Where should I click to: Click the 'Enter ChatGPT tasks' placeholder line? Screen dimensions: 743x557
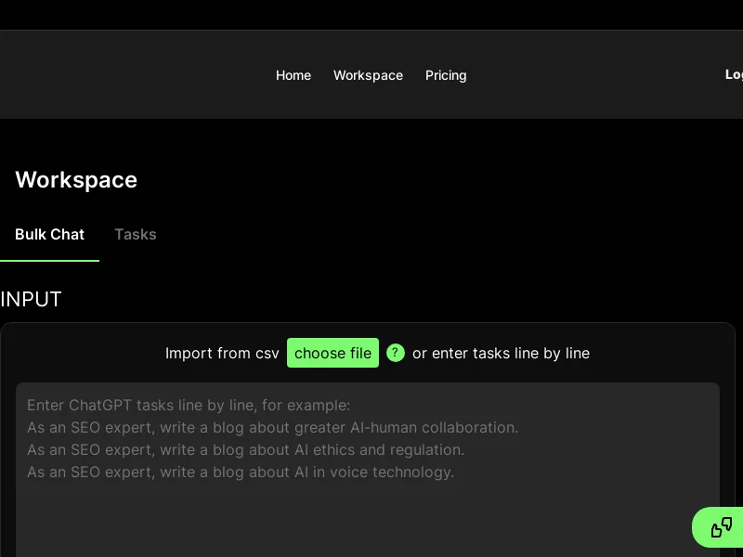[189, 406]
